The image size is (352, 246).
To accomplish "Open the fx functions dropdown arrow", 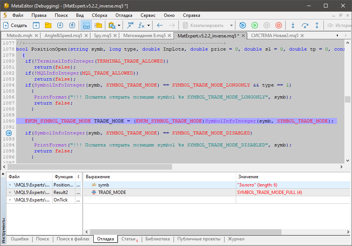I will tap(148, 25).
